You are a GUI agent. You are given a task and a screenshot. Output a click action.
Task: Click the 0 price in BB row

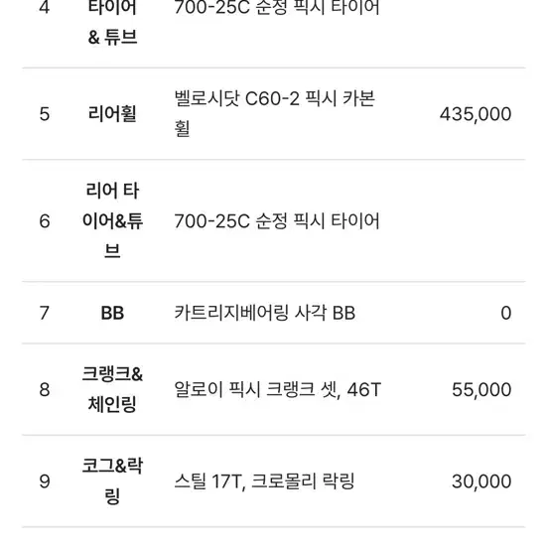coord(505,313)
